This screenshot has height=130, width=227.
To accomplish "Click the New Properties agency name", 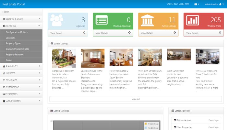I will click(x=185, y=127).
